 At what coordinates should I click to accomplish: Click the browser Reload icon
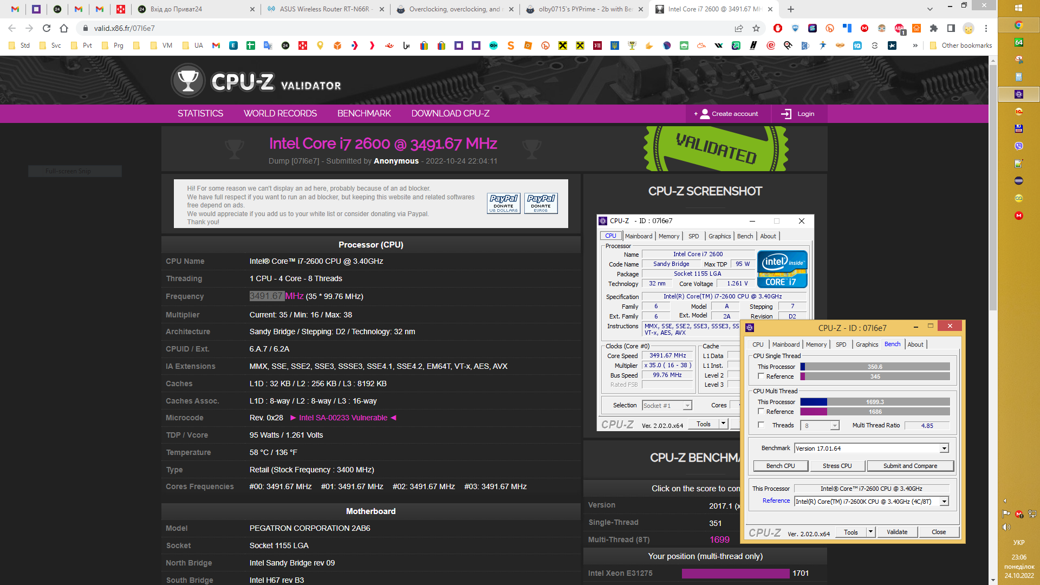pyautogui.click(x=47, y=28)
